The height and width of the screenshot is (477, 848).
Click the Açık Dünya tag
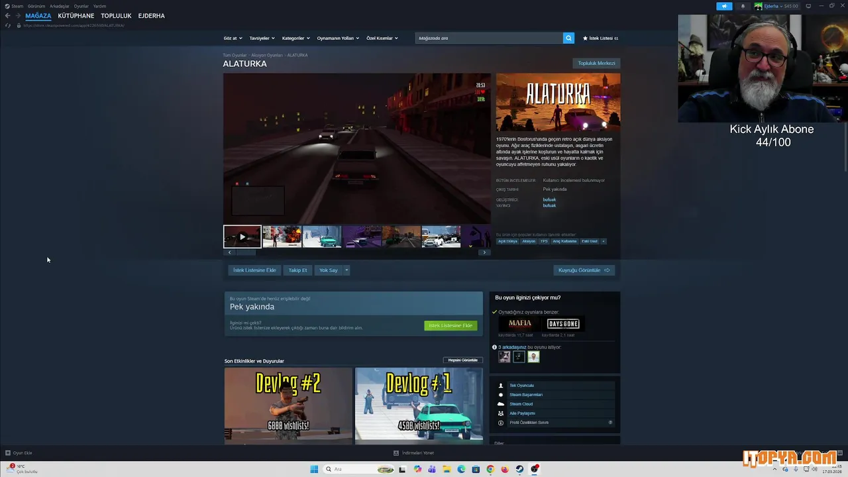coord(507,241)
